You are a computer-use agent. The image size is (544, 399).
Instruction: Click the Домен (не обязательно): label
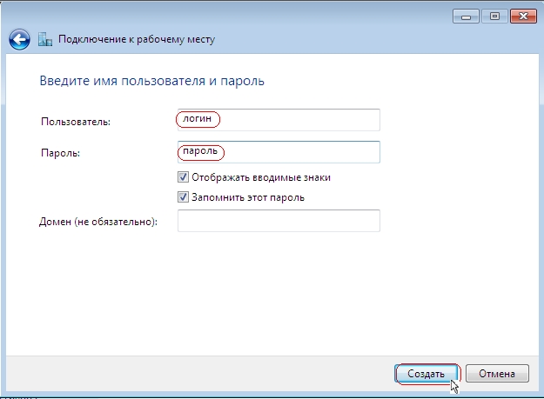tap(98, 222)
